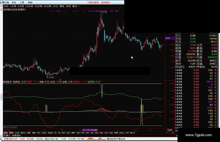The width and height of the screenshot is (220, 142).
Task: Select the 日线 daily period tab
Action: [55, 6]
